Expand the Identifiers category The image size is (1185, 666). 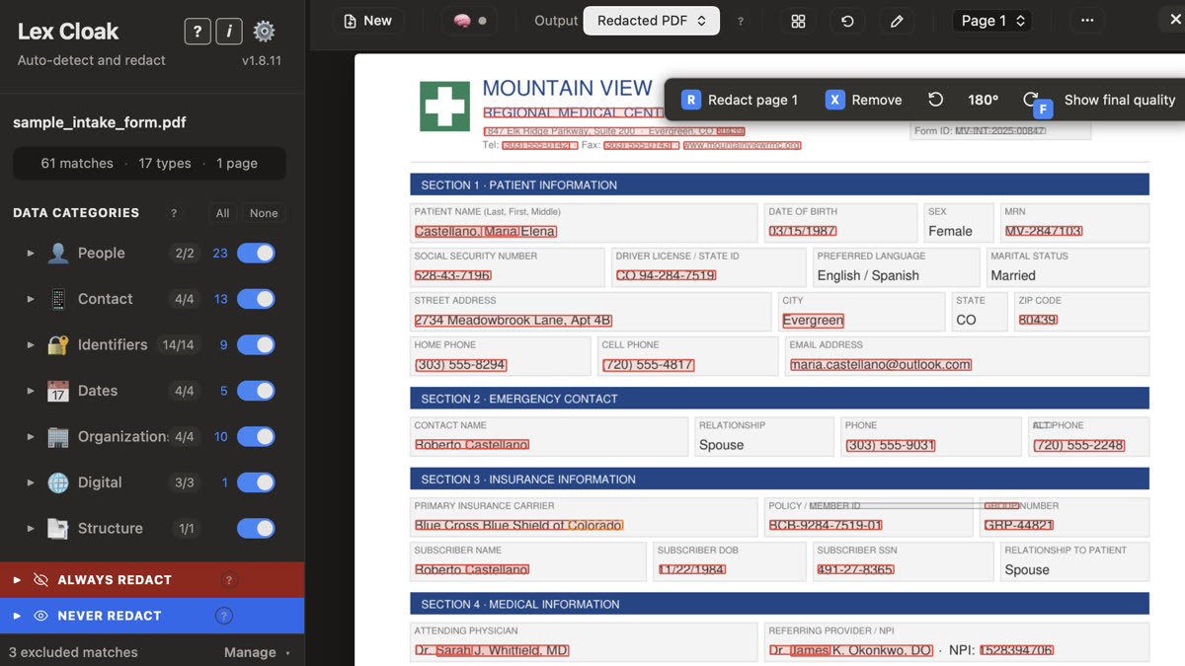click(x=31, y=345)
